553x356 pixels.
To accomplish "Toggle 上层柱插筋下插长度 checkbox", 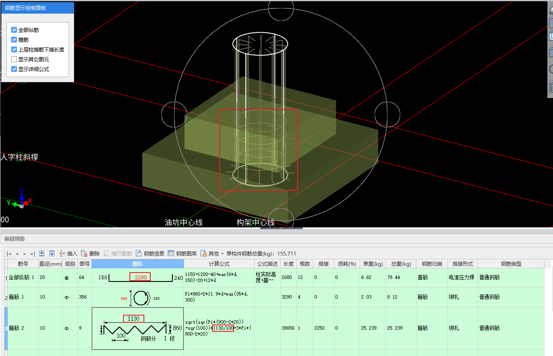I will click(14, 49).
